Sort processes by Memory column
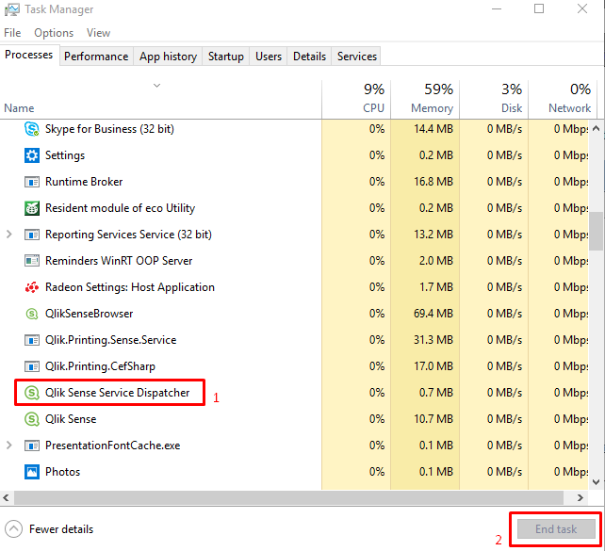605x551 pixels. coord(424,98)
